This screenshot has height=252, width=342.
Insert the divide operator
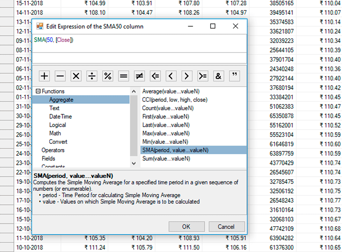tap(92, 76)
